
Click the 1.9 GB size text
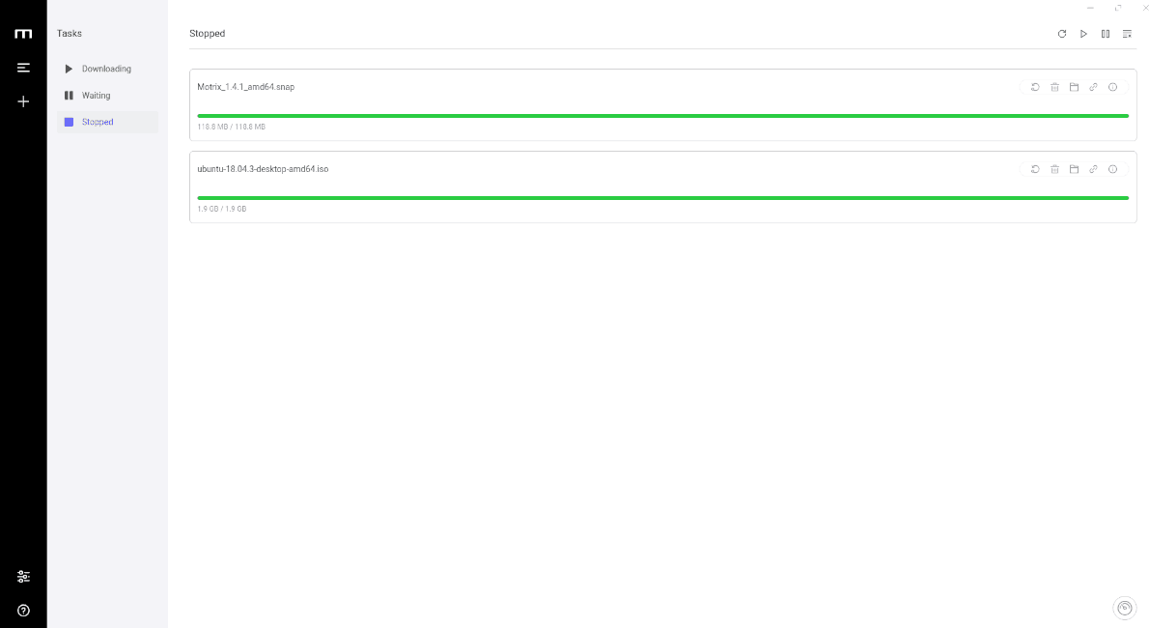221,209
